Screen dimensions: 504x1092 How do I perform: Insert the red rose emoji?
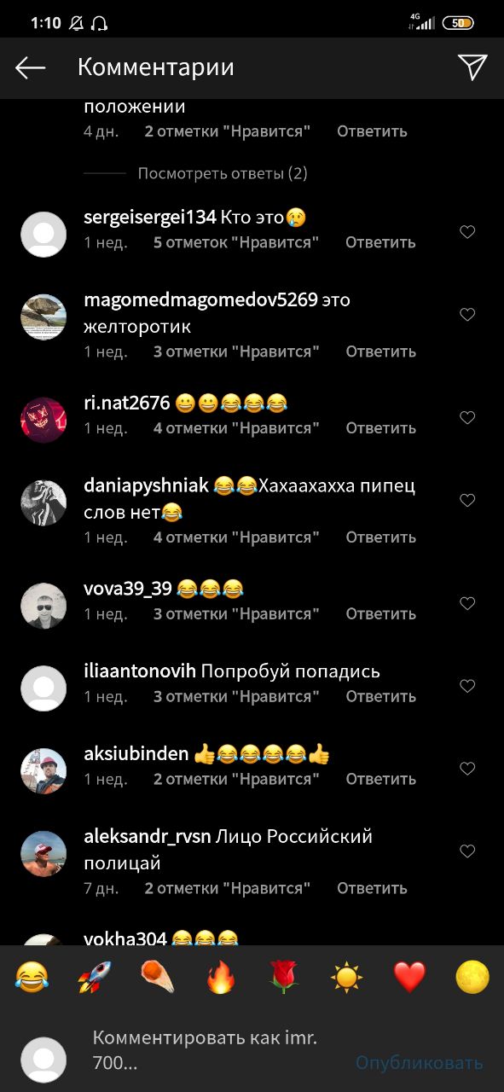tap(284, 976)
